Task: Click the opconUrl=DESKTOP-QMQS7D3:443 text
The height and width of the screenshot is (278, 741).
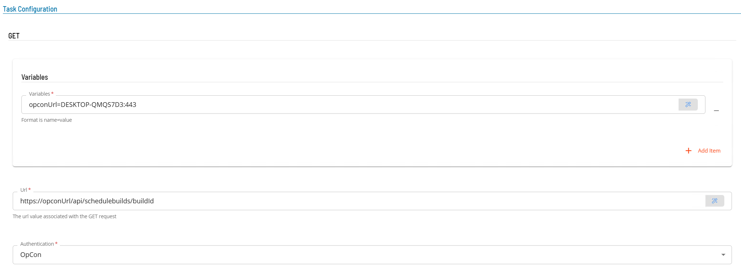Action: (82, 104)
